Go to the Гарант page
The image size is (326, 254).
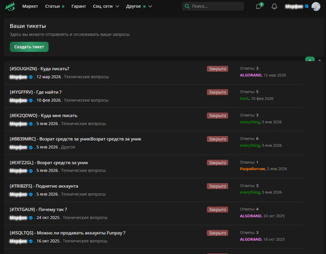click(x=79, y=6)
